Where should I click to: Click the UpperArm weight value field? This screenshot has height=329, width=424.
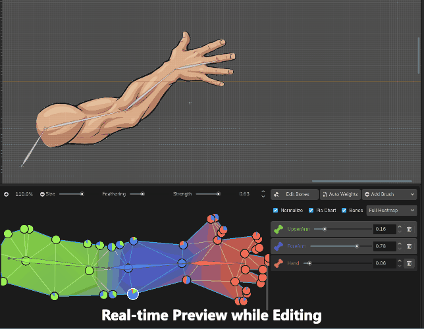coord(382,229)
